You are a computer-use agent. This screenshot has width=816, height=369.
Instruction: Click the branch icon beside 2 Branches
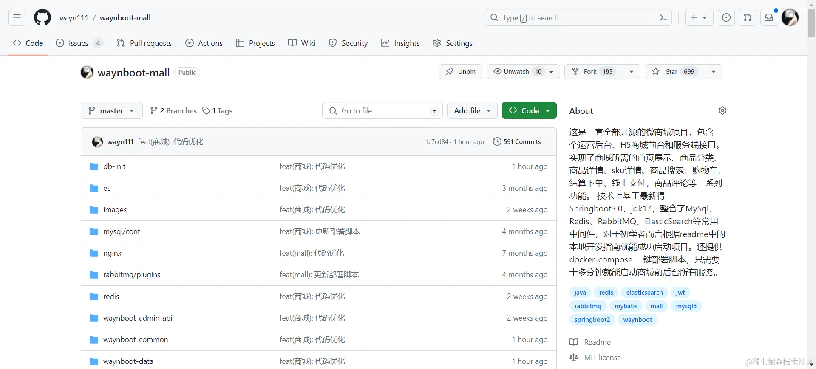pyautogui.click(x=154, y=110)
